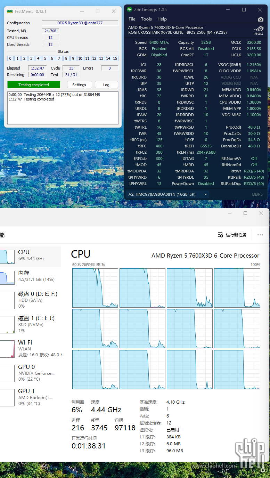The height and width of the screenshot is (478, 270).
Task: Select GPU 0 NVIDIA GeForce item
Action: pos(31,373)
